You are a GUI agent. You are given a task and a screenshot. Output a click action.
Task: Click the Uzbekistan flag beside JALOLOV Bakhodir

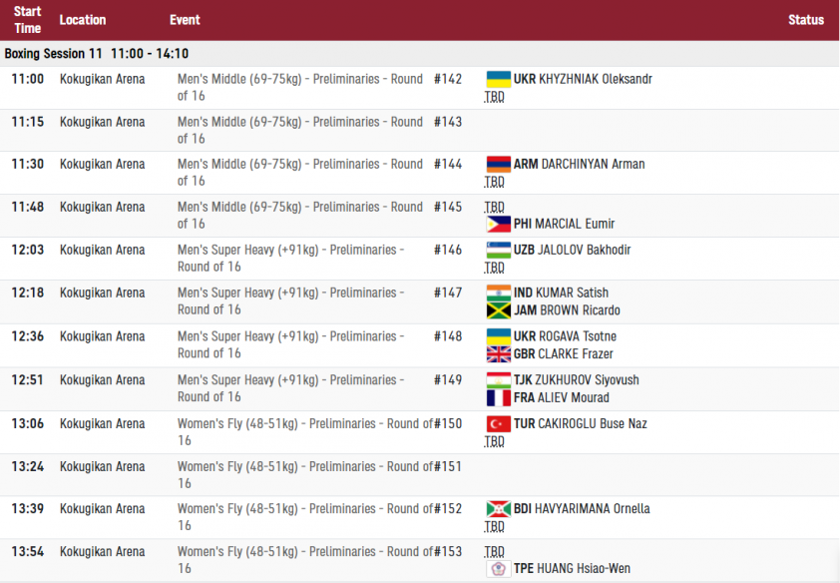[498, 251]
